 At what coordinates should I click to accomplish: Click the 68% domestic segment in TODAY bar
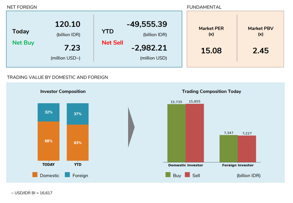pos(48,141)
